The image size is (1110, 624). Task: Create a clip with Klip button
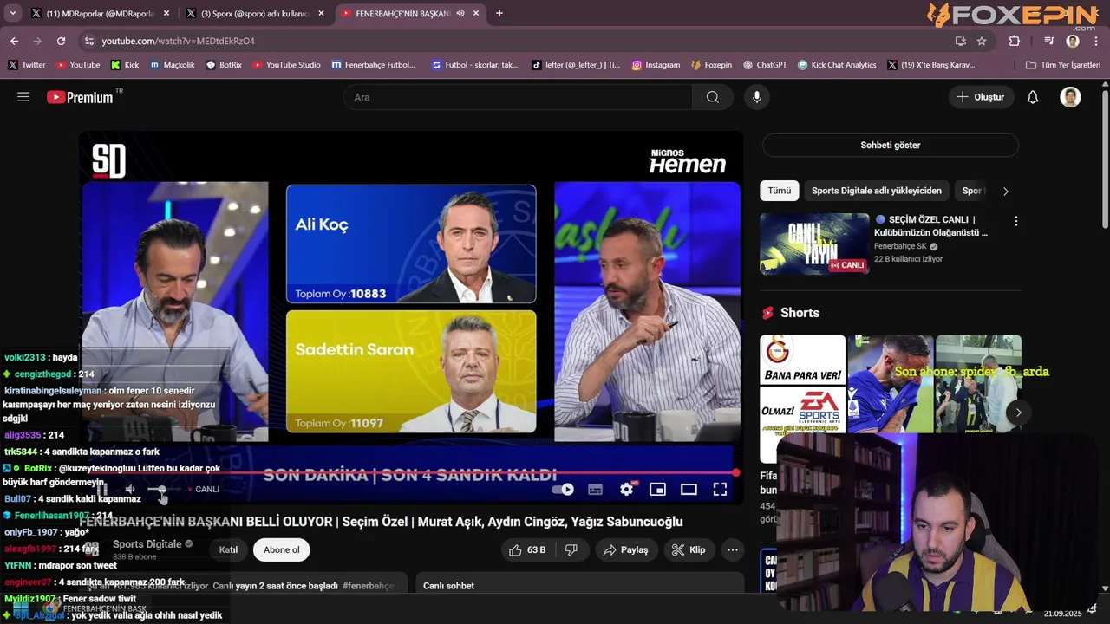689,549
